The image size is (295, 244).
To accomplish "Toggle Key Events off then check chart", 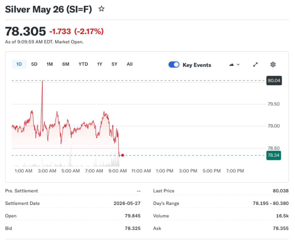I will coord(174,65).
